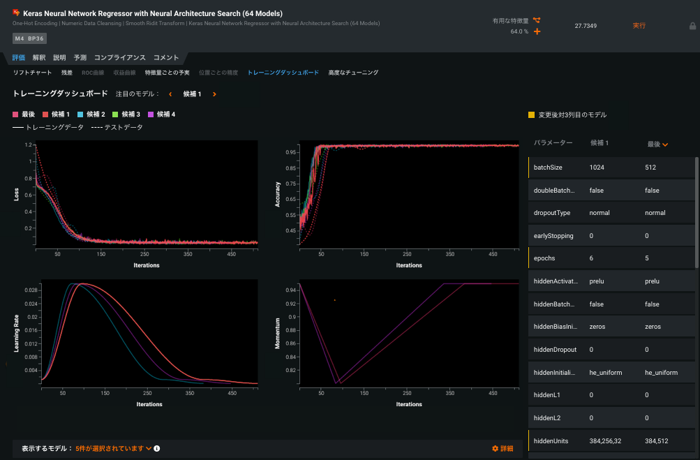
Task: Click the orange plus icon under feature list
Action: coord(537,31)
